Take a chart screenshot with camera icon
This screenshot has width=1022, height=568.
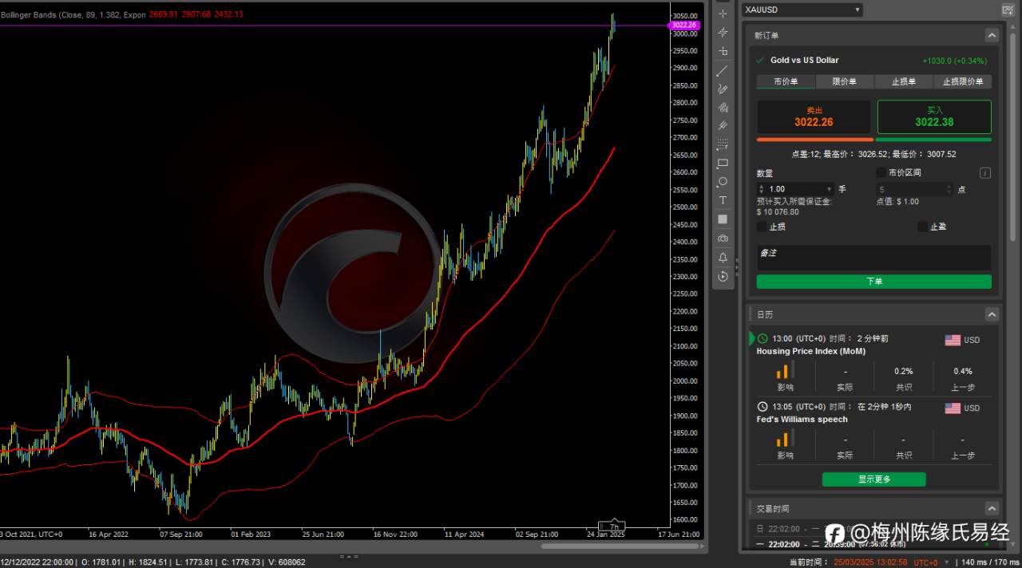tap(723, 239)
